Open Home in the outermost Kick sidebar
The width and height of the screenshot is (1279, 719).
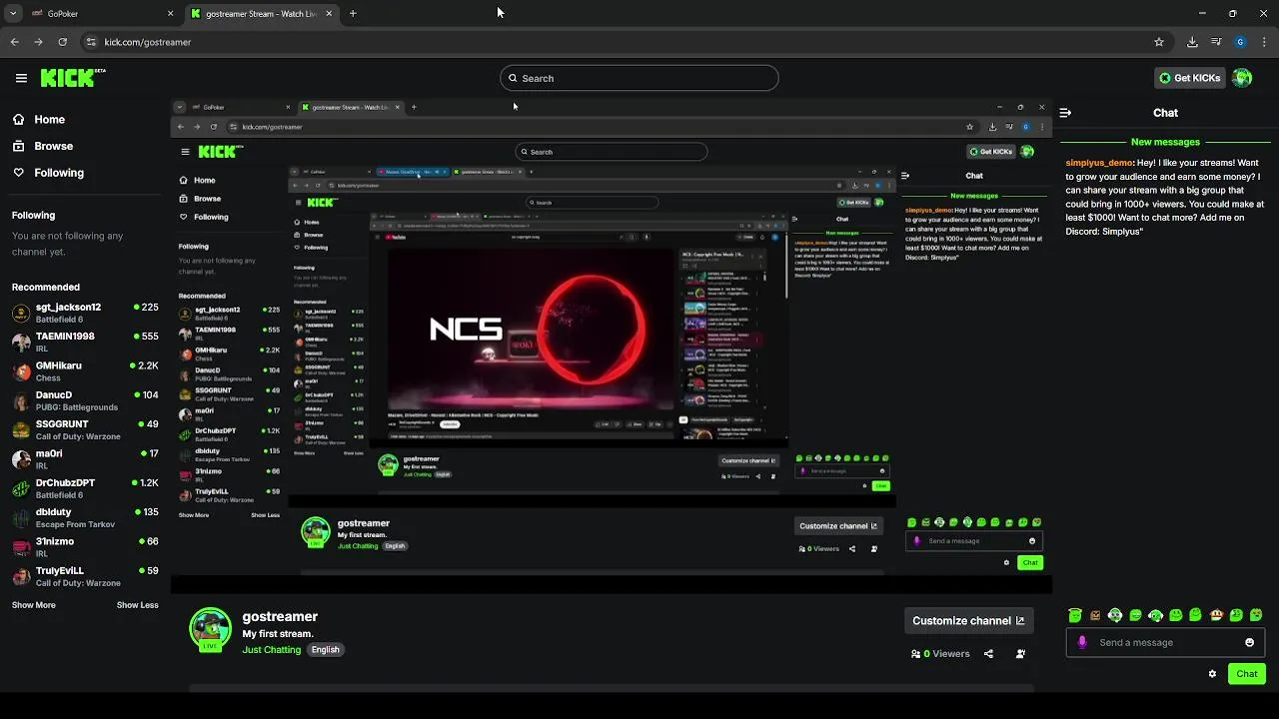click(40, 119)
